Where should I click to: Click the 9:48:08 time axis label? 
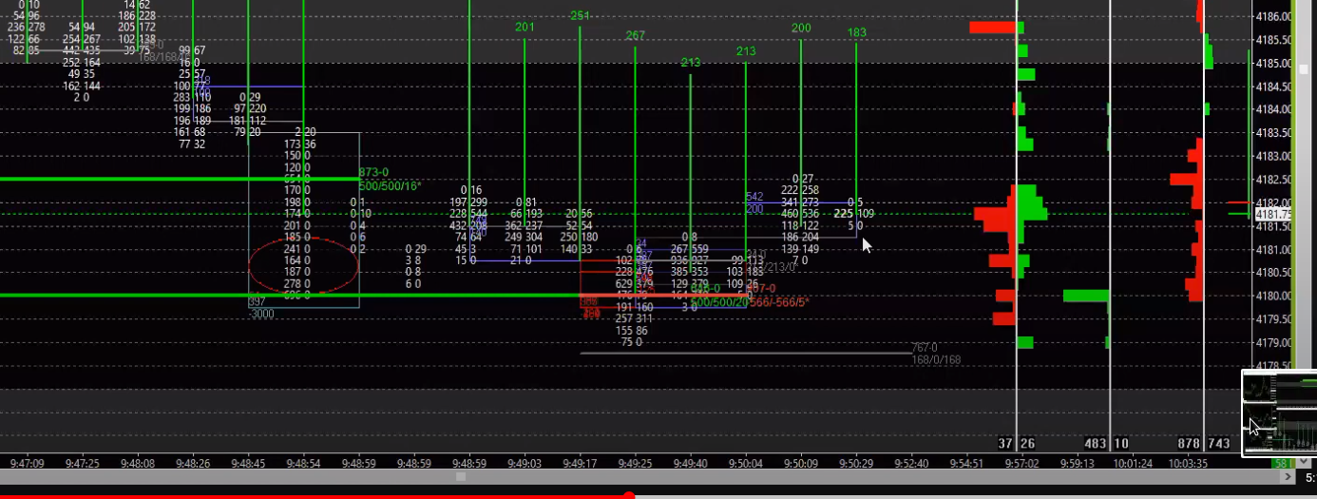[138, 463]
